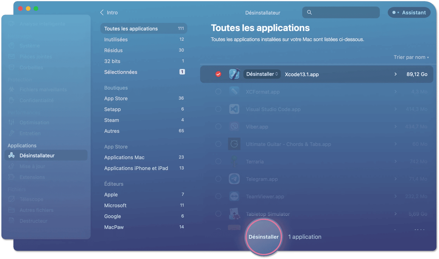Uncheck the Xcode13.1.app checkbox

pos(218,74)
